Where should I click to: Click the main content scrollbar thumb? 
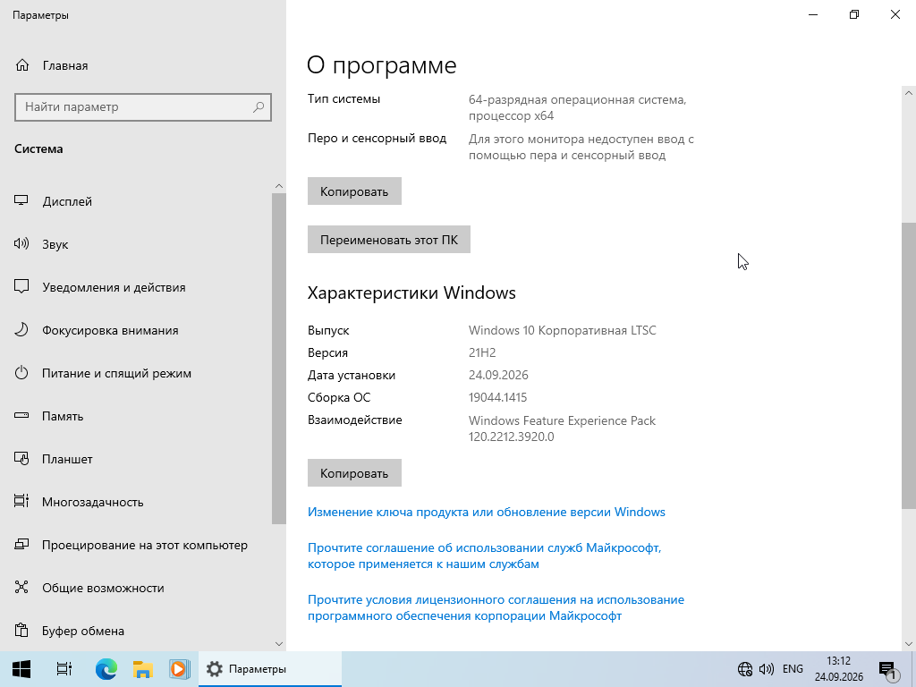coord(909,365)
